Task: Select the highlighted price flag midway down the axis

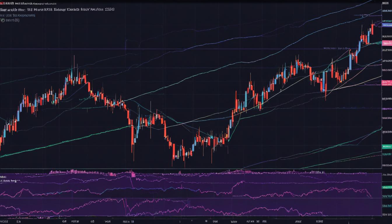Action: click(x=387, y=82)
